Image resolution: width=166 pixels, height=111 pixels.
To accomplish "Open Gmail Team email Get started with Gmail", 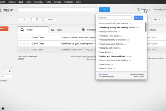I will point(57,50).
